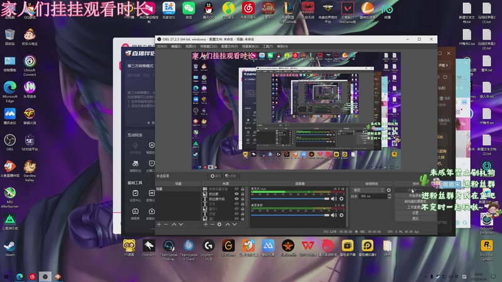Move the scene up in the scenes list

pyautogui.click(x=174, y=224)
